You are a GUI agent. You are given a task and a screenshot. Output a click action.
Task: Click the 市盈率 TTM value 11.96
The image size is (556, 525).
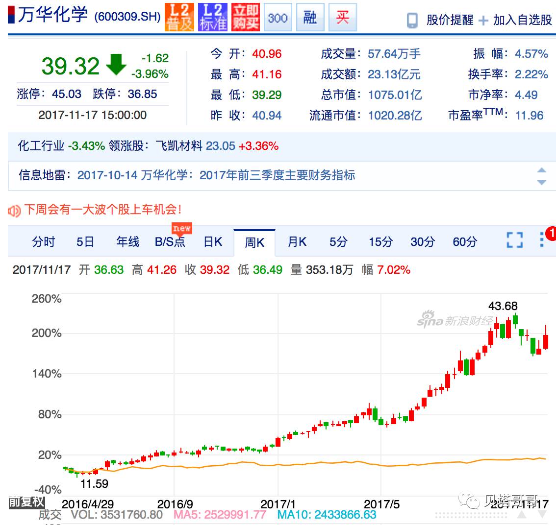529,116
